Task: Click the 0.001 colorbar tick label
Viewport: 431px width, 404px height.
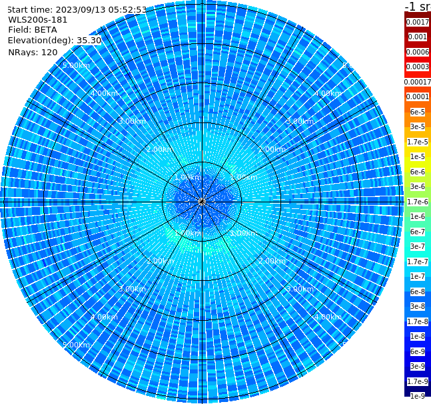Action: coord(418,37)
